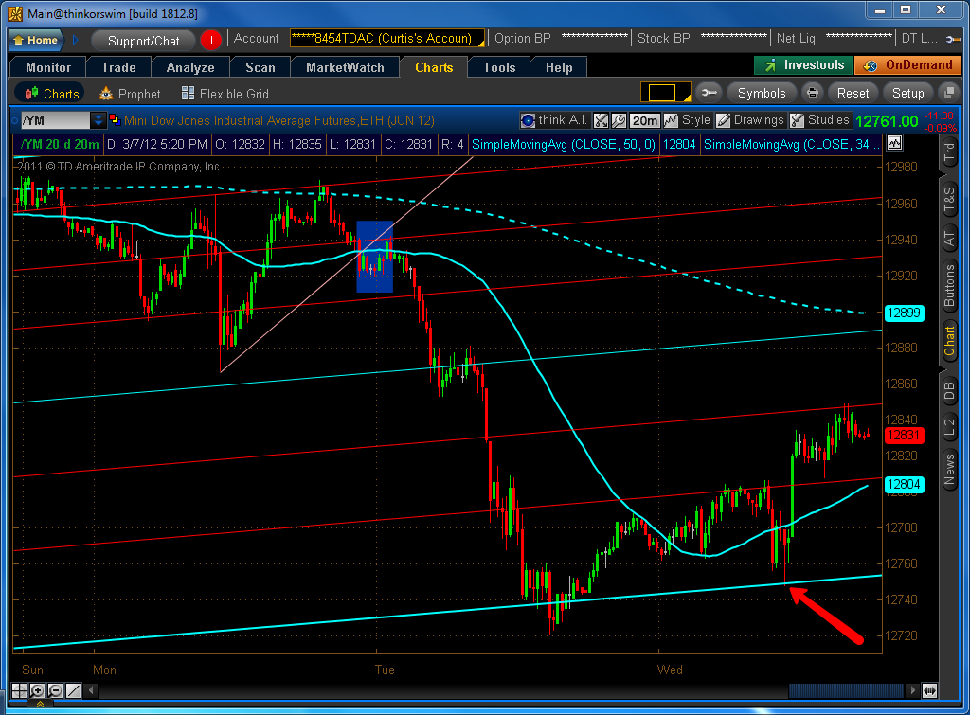Click the mini chart icon after SimpleMovingAvg labels
970x715 pixels.
894,144
